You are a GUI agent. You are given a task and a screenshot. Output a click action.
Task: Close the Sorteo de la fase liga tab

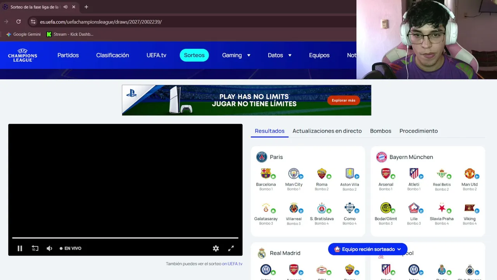(x=74, y=7)
